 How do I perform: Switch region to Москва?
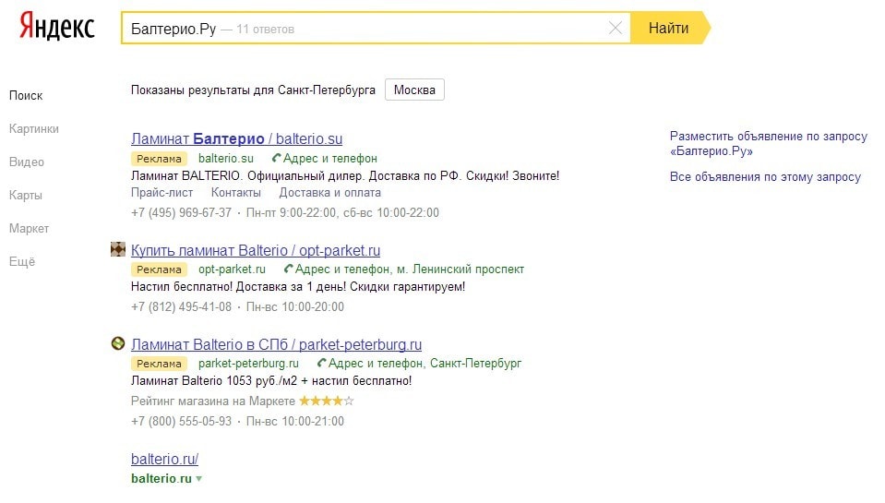pyautogui.click(x=414, y=90)
